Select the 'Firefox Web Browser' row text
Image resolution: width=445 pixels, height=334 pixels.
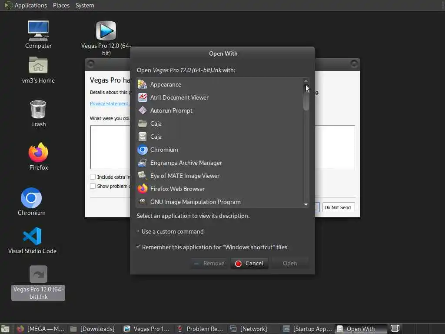[x=177, y=189]
